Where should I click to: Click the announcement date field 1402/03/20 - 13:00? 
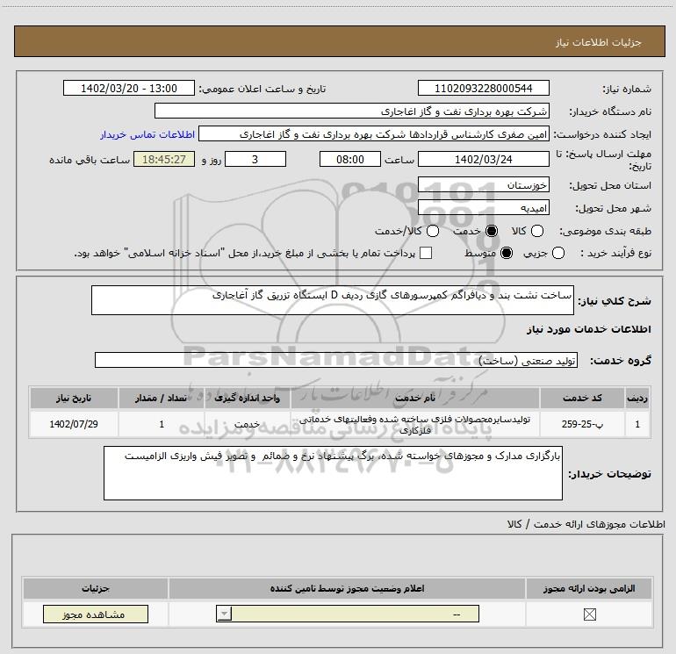129,88
